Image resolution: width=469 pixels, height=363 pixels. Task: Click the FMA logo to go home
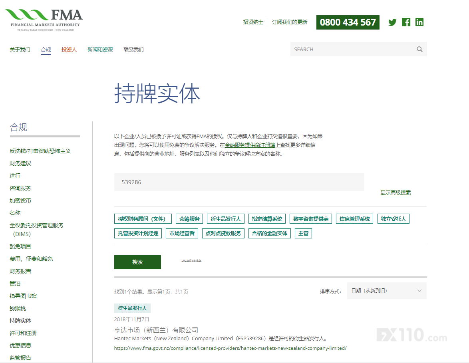(44, 20)
